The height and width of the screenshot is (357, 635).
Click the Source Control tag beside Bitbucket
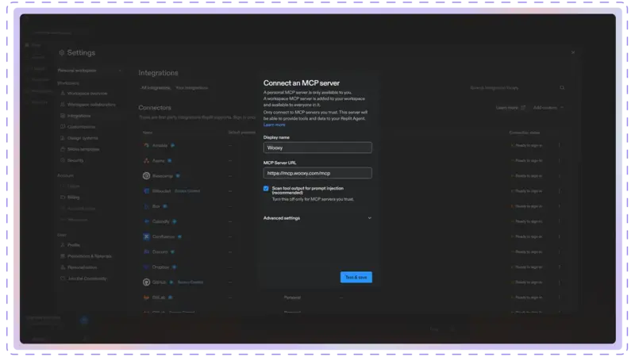[187, 191]
